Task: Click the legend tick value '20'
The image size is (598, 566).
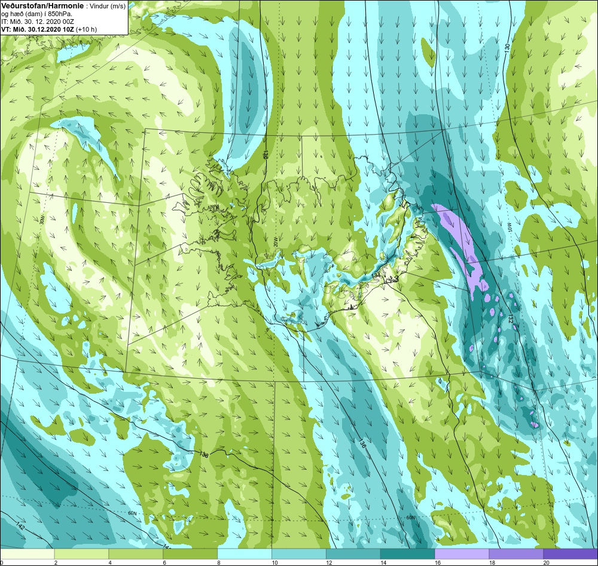Action: 546,562
